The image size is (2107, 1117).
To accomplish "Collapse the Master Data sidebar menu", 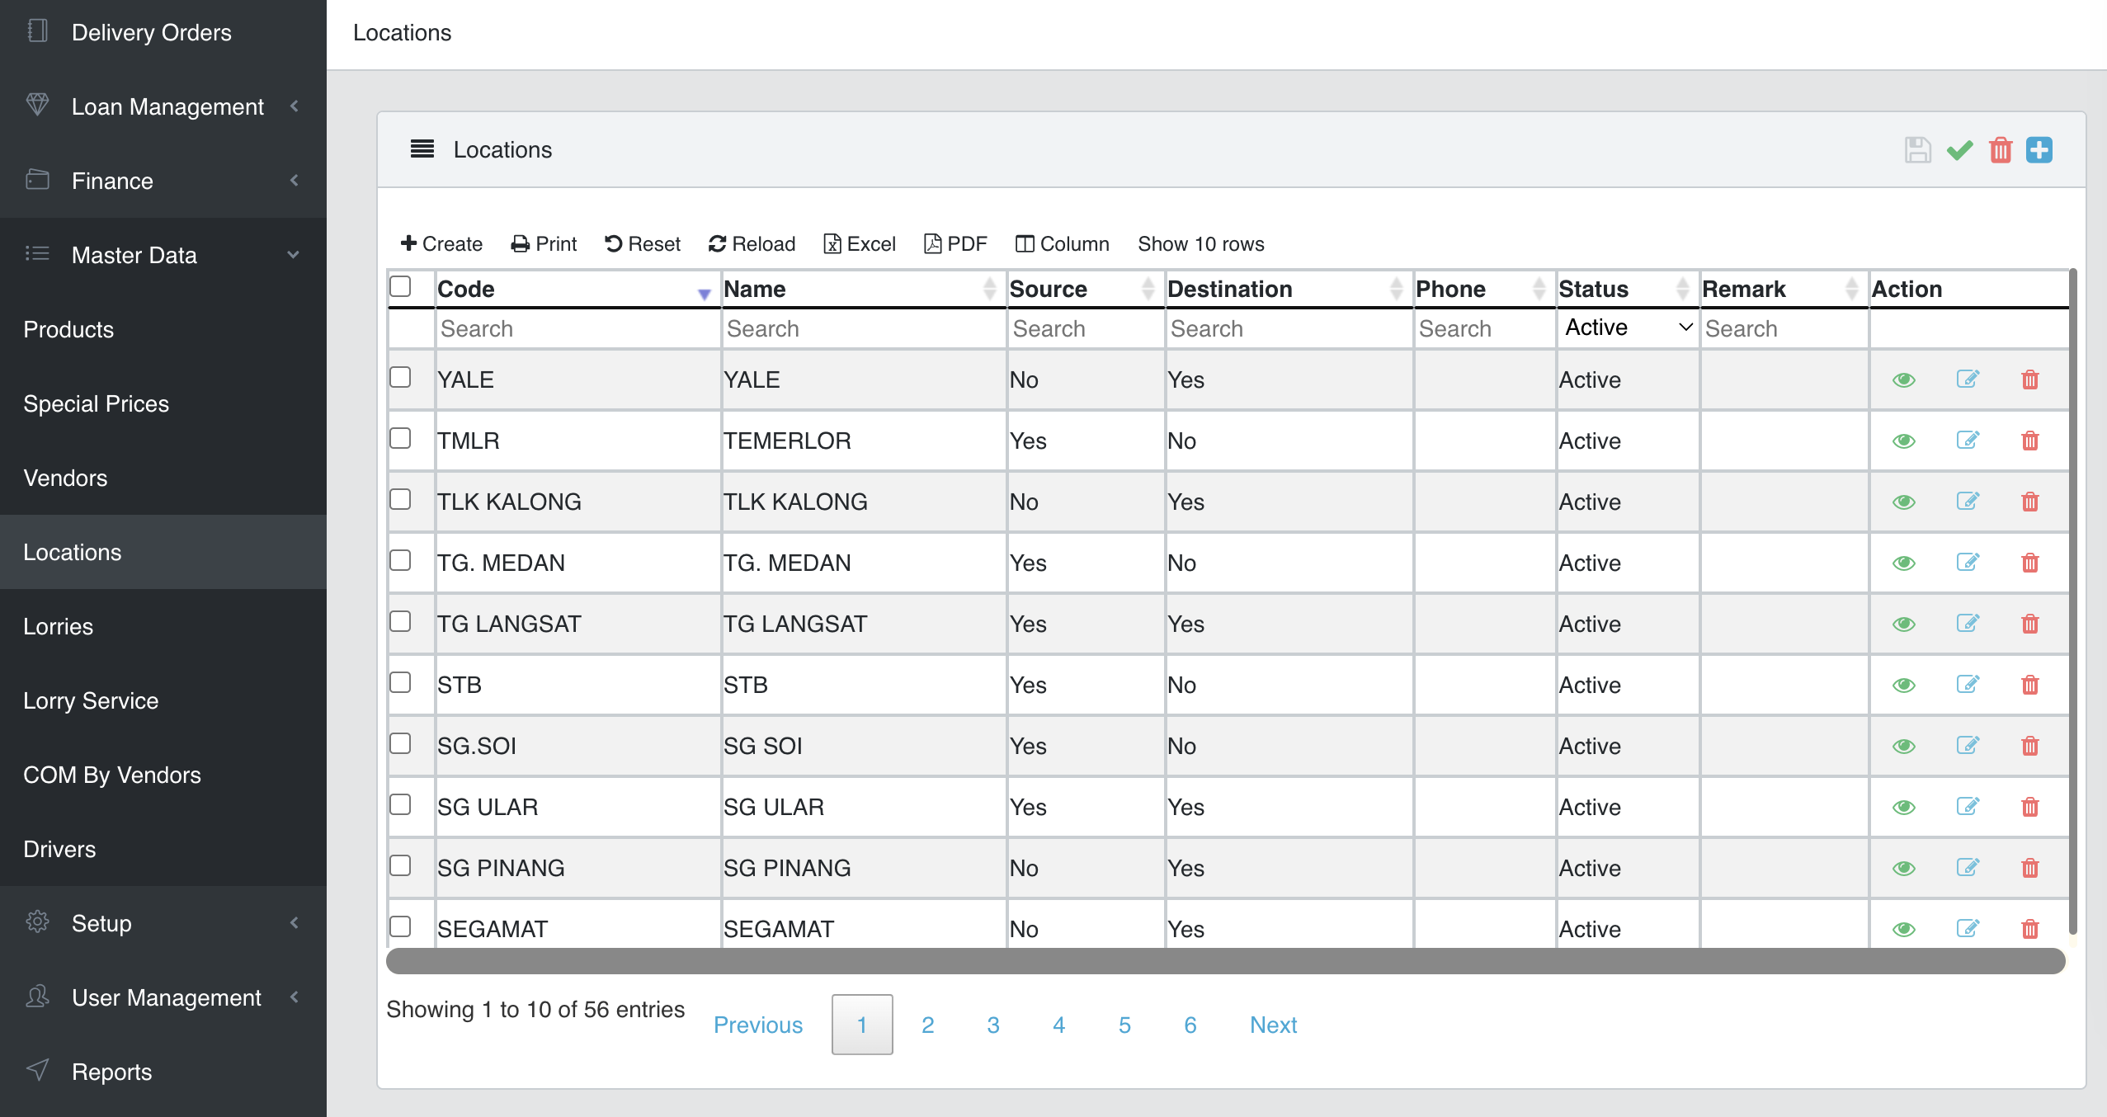I will (x=134, y=256).
